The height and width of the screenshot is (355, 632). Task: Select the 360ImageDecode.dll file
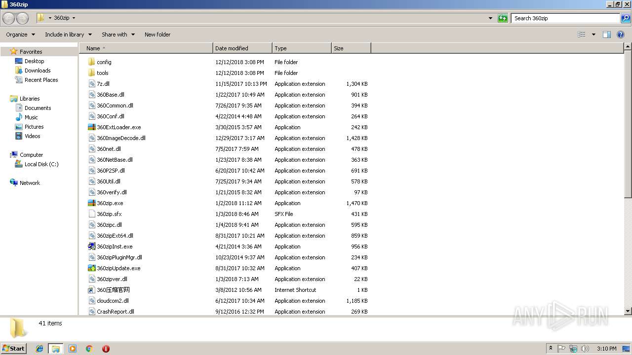click(121, 138)
